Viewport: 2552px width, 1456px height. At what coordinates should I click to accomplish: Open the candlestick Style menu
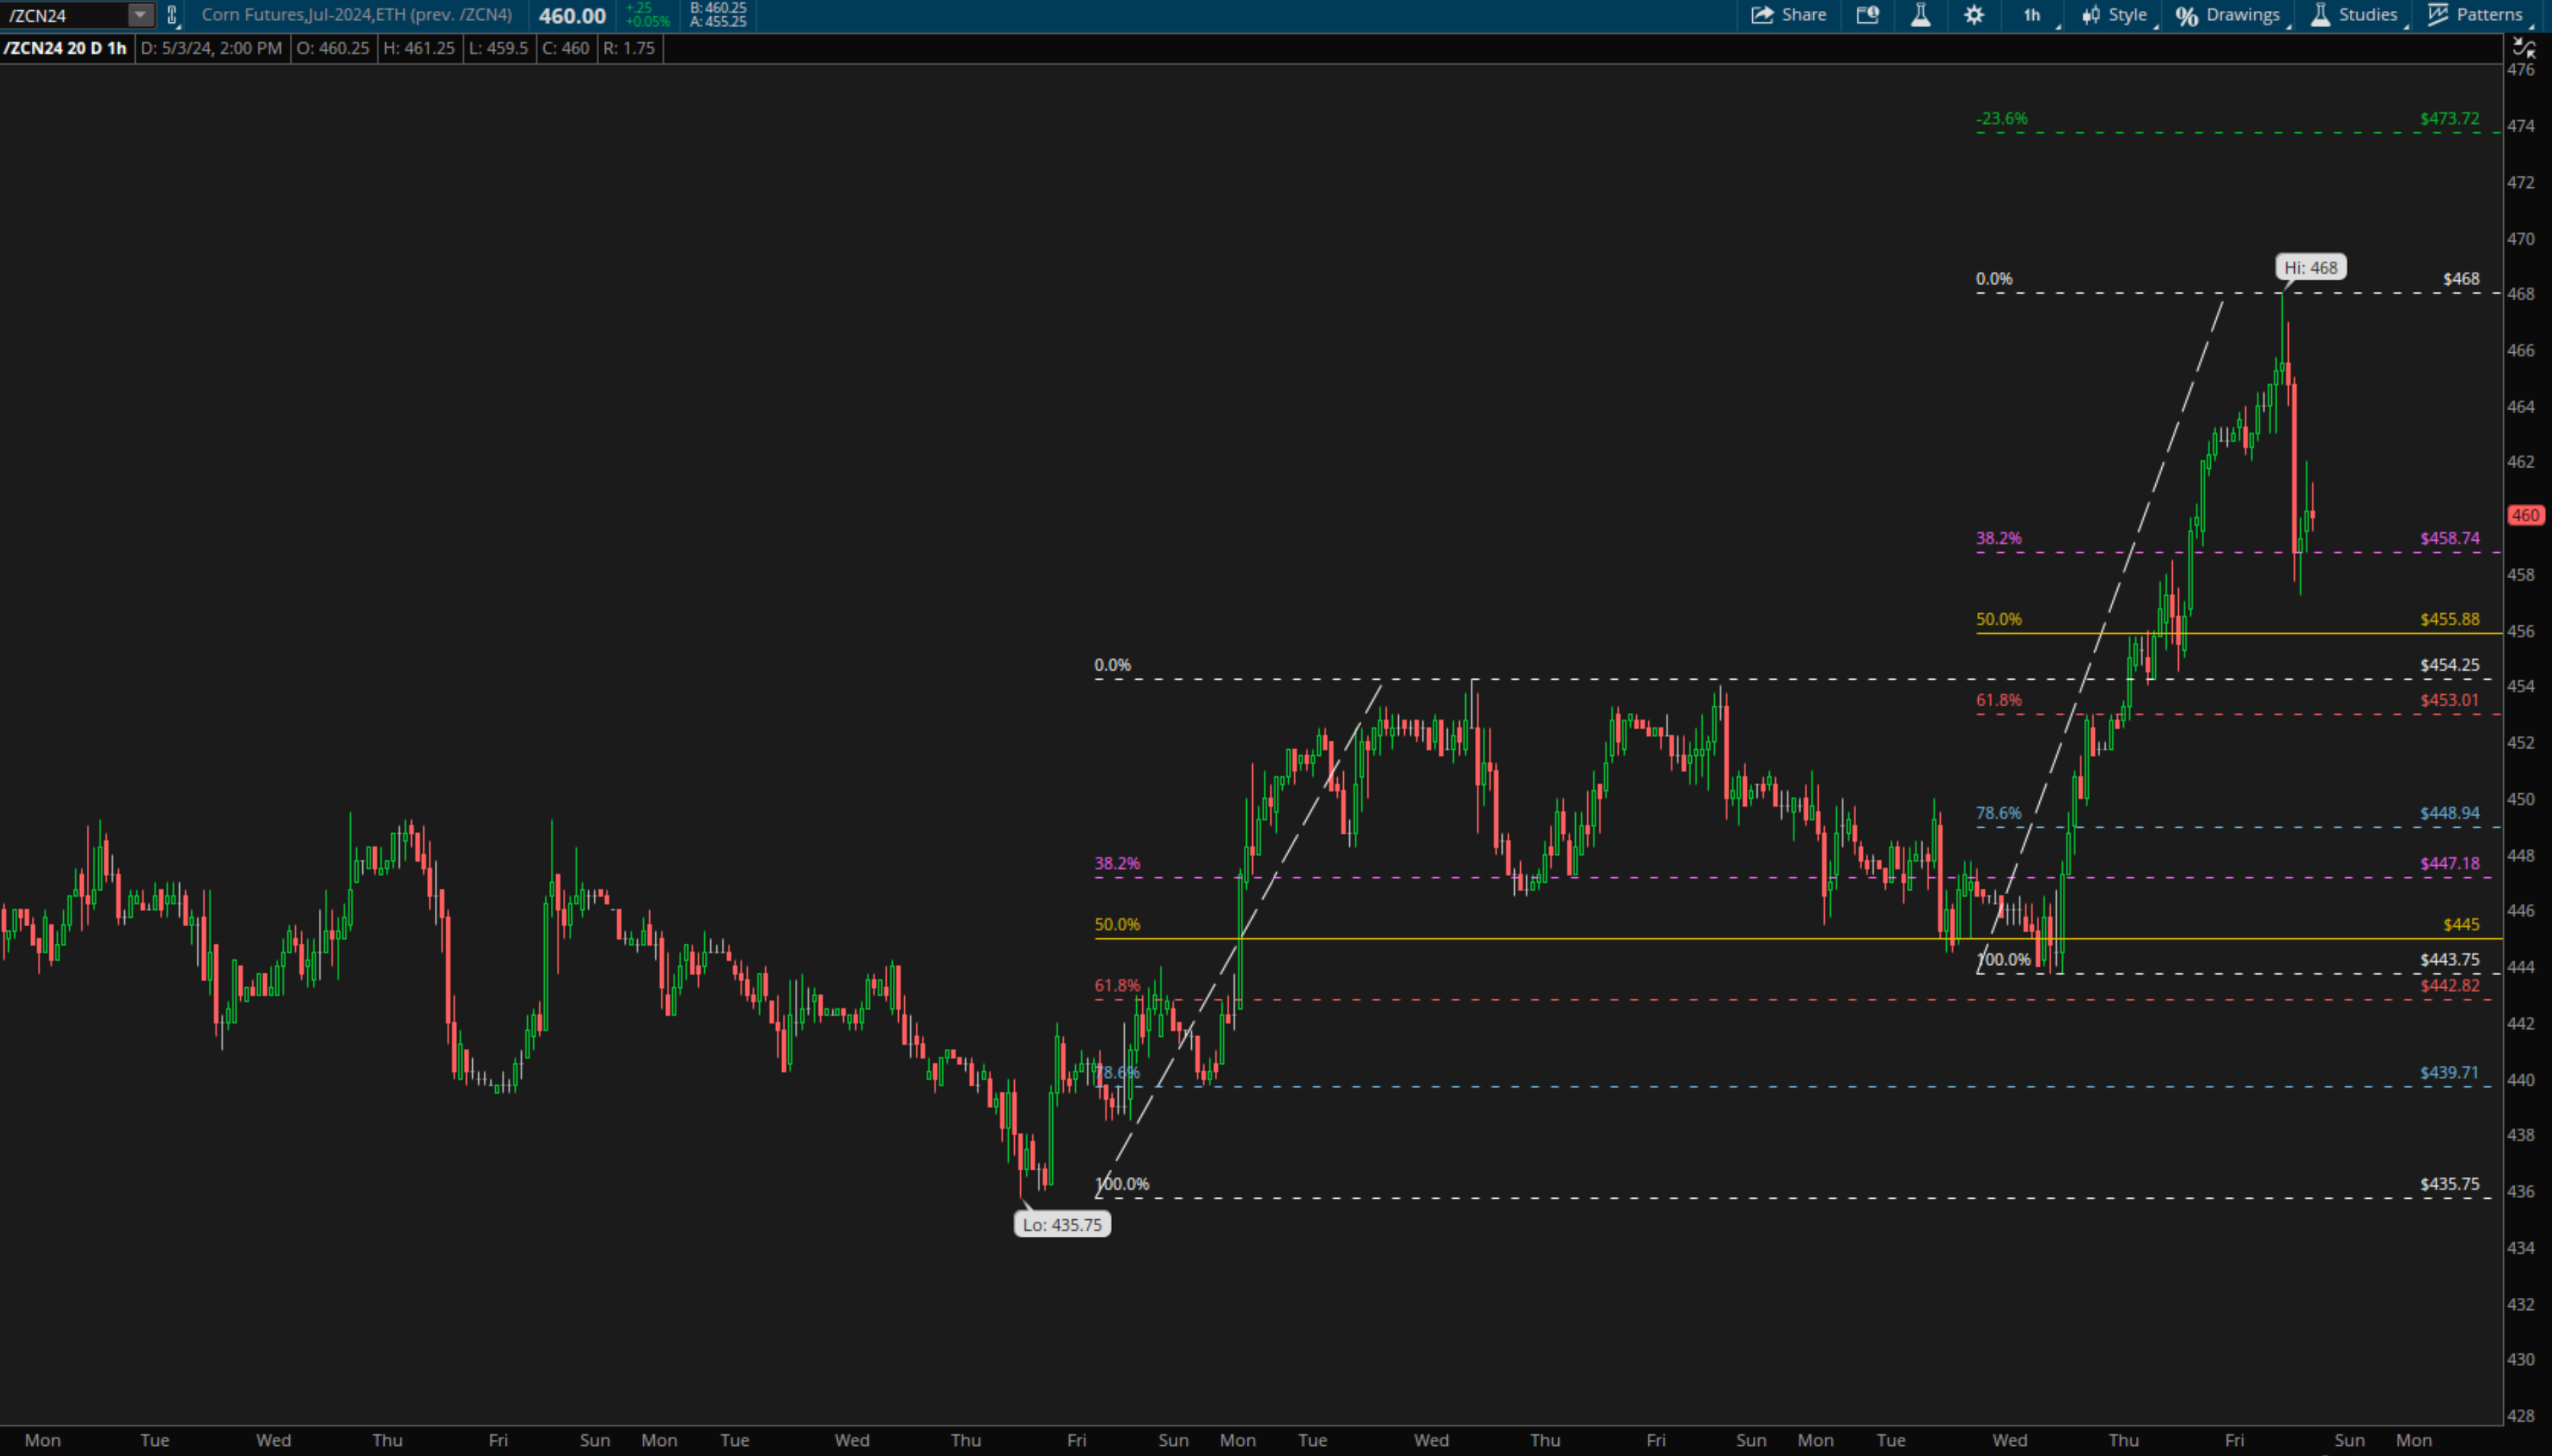(x=2114, y=15)
